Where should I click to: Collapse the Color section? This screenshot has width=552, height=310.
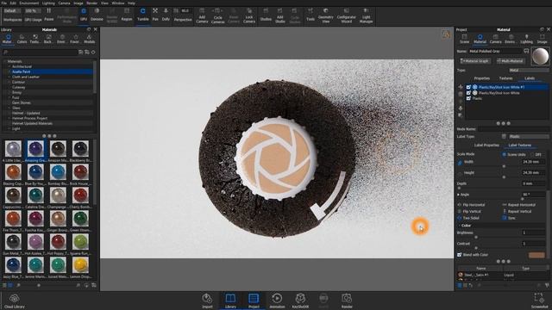(459, 226)
